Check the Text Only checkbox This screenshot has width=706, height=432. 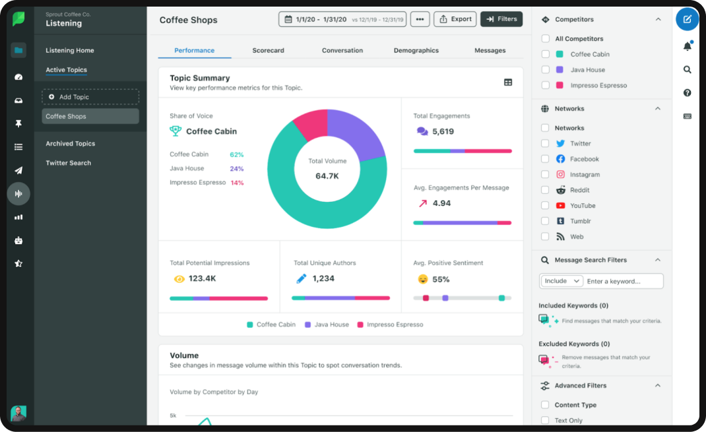point(545,420)
